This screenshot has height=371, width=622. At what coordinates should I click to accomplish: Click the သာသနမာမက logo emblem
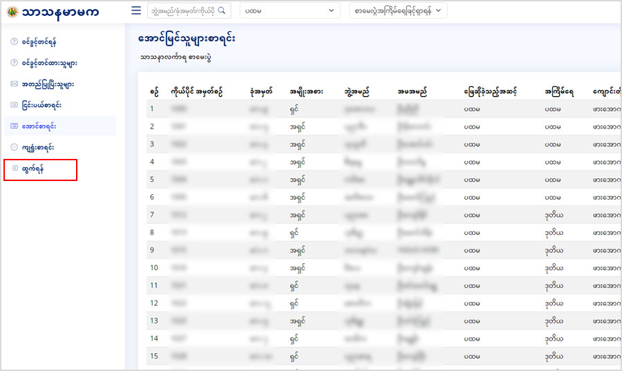coord(11,12)
